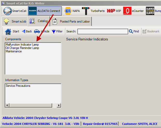
Task: Open the Filter tool
Action: coord(57,31)
